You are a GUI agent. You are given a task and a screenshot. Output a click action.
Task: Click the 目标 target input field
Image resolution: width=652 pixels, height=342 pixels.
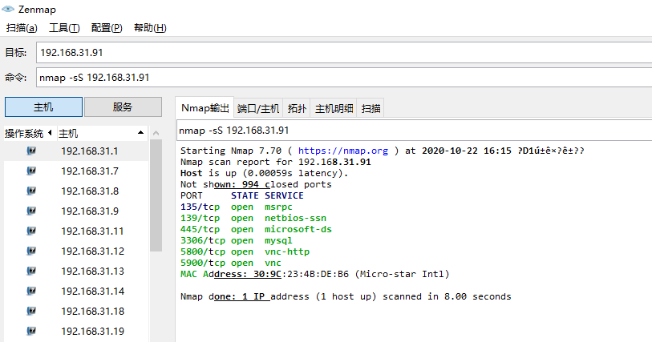344,53
